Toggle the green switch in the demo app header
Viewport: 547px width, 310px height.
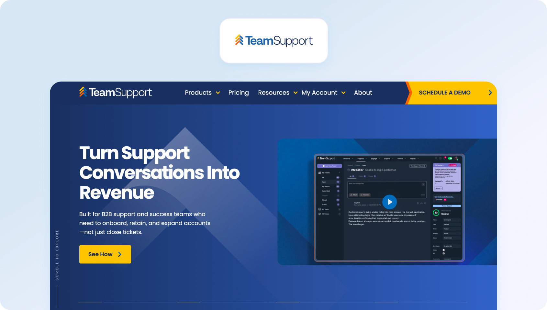[450, 159]
